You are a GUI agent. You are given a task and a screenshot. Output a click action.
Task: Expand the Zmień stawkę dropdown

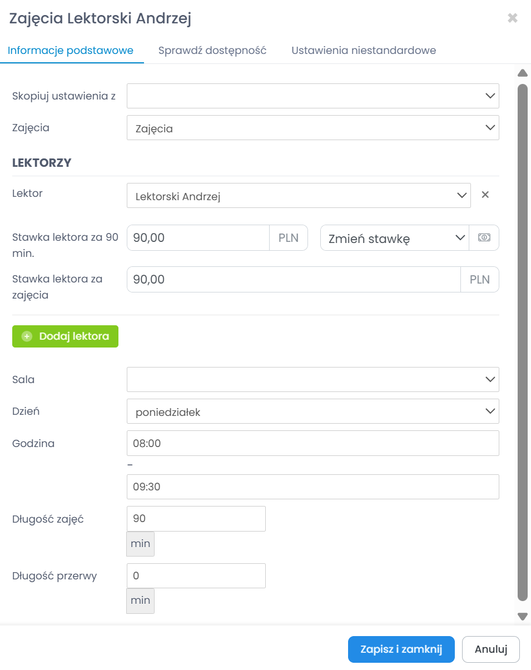pyautogui.click(x=395, y=238)
